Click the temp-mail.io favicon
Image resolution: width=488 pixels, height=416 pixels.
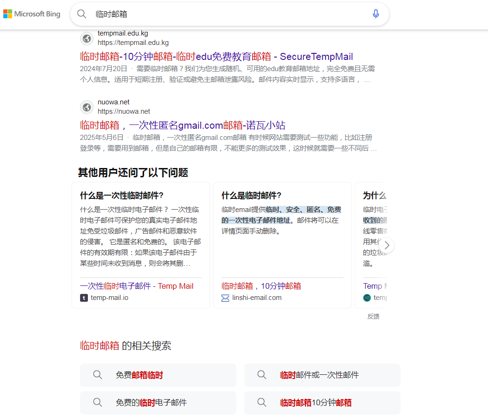84,298
